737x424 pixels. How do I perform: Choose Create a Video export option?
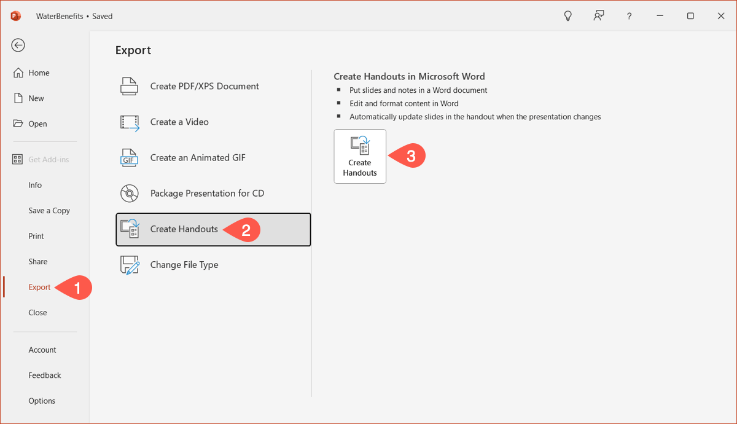point(213,122)
